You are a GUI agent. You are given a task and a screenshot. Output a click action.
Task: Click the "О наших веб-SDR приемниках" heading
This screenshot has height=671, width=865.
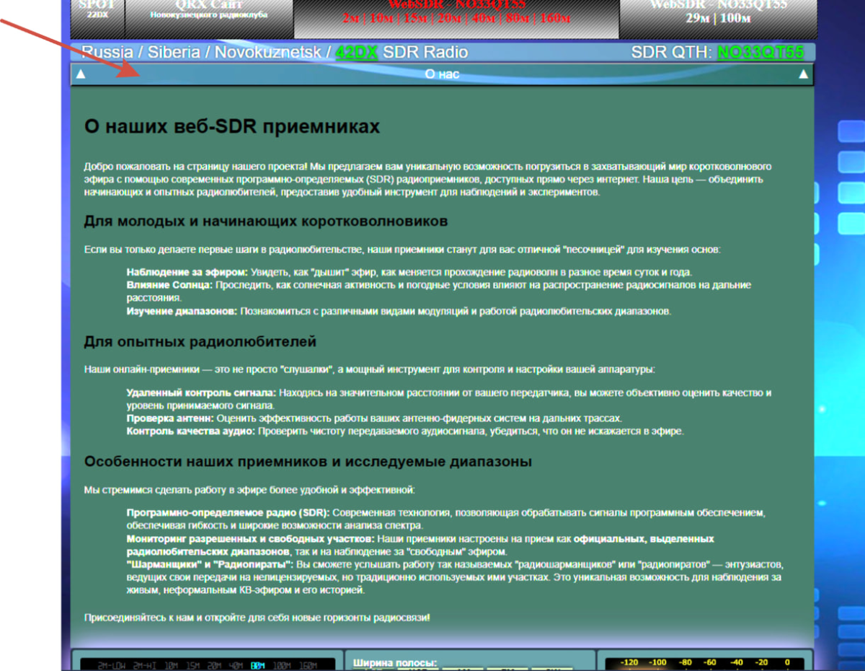(231, 127)
